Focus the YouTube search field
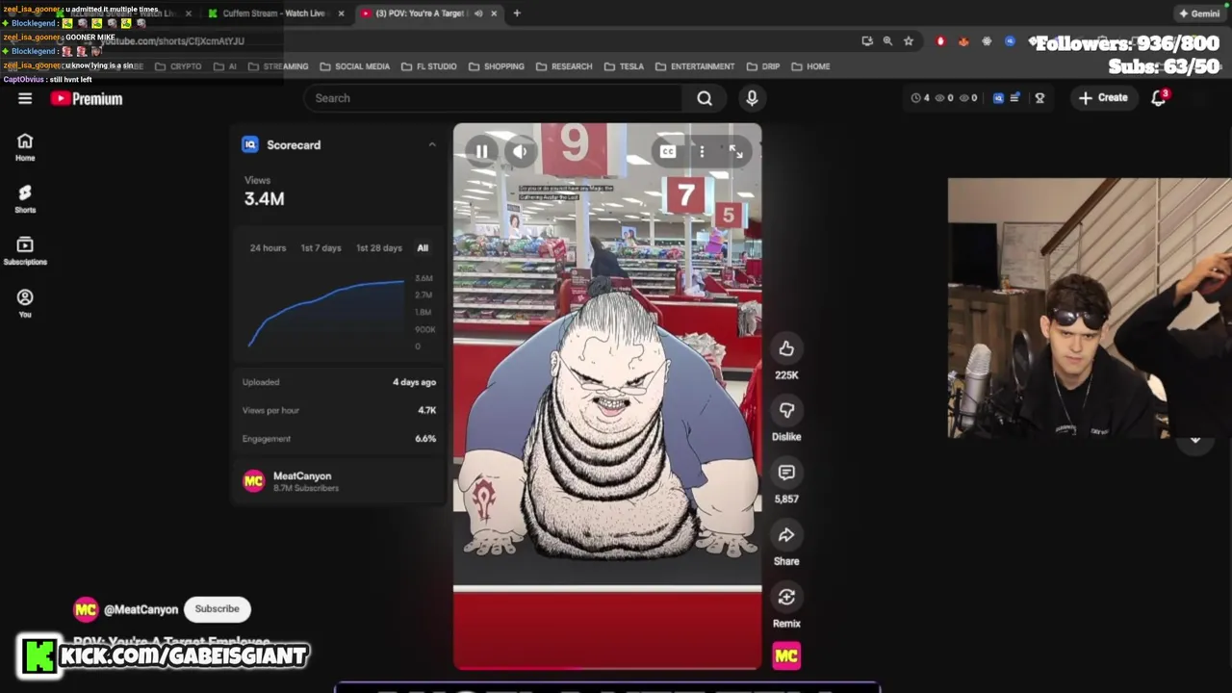 coord(496,98)
